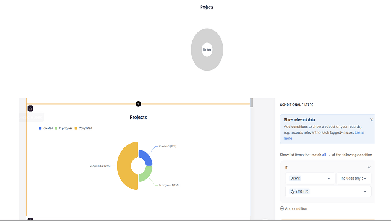Screen dimensions: 391x221
Task: Click the canvas scrollbar beside the chart block
Action: pyautogui.click(x=252, y=103)
